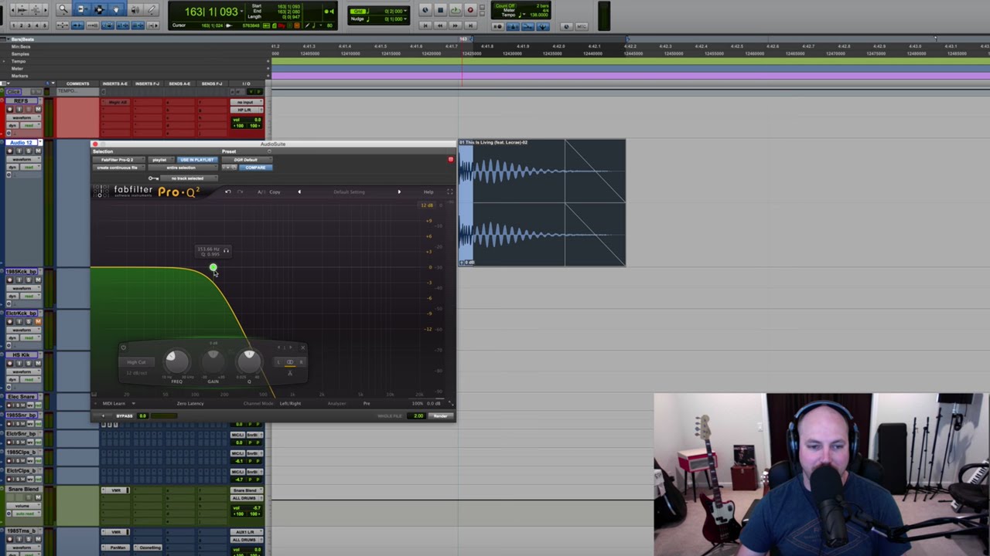Click the FREQ knob of EQ band
Image resolution: width=990 pixels, height=556 pixels.
(x=176, y=360)
